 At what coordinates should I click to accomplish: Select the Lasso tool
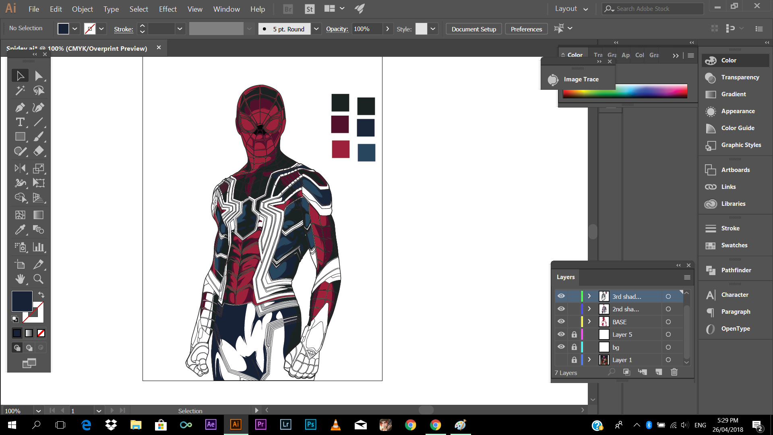[39, 91]
